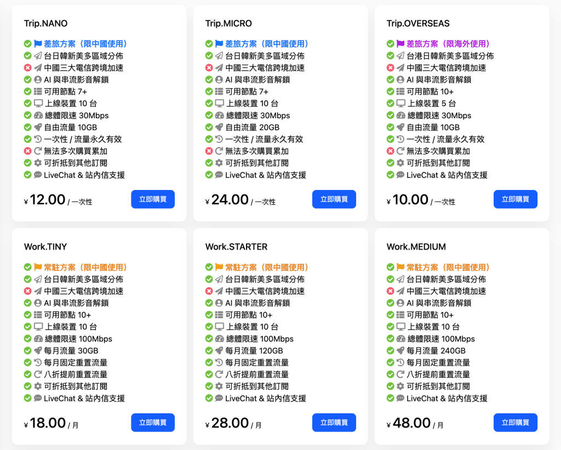Click the 台港日韓新美多區域分佈 text

450,56
